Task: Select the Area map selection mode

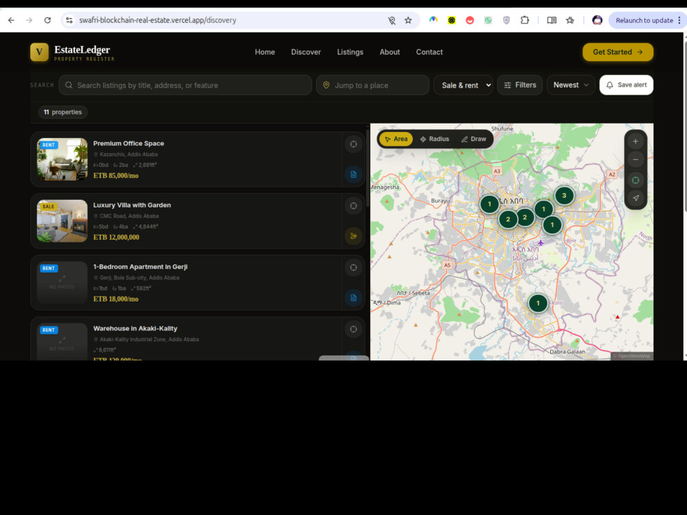Action: click(396, 139)
